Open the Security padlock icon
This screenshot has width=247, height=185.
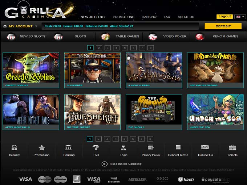(x=14, y=147)
